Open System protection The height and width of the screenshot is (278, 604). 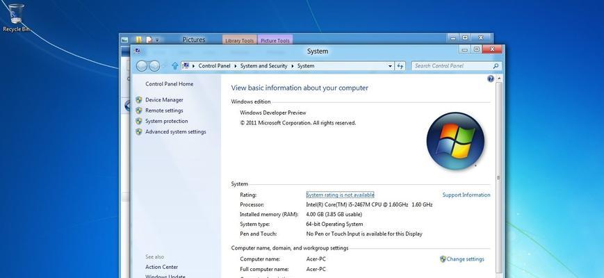pyautogui.click(x=166, y=121)
